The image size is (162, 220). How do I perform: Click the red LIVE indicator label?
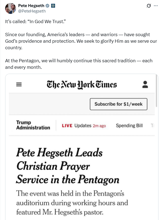67,126
